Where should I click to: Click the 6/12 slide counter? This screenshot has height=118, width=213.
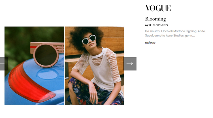pyautogui.click(x=148, y=25)
